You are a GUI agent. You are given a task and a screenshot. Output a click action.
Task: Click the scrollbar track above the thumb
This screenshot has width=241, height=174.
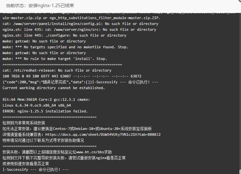tap(240, 91)
